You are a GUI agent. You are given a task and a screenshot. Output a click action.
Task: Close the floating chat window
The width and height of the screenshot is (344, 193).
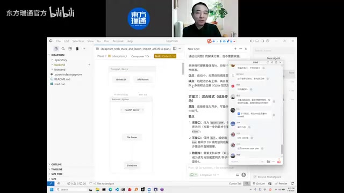[x=280, y=62]
